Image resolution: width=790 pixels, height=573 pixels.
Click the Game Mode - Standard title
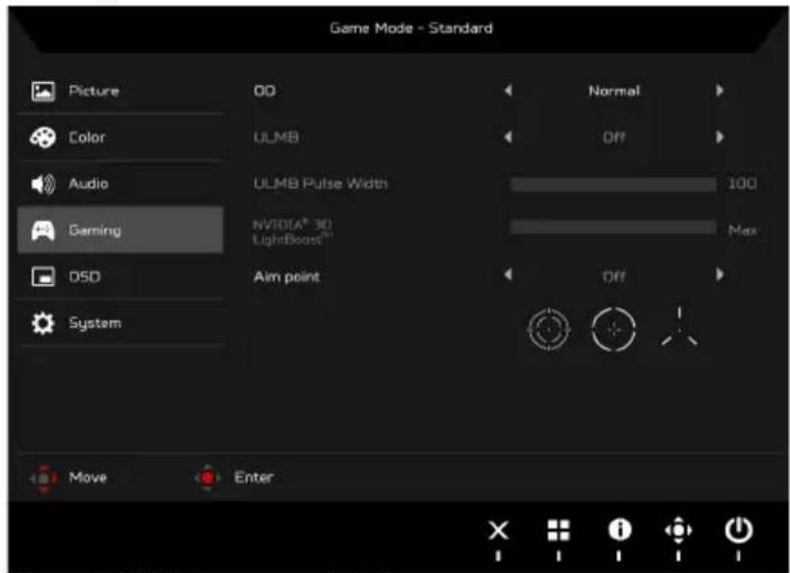pos(411,28)
